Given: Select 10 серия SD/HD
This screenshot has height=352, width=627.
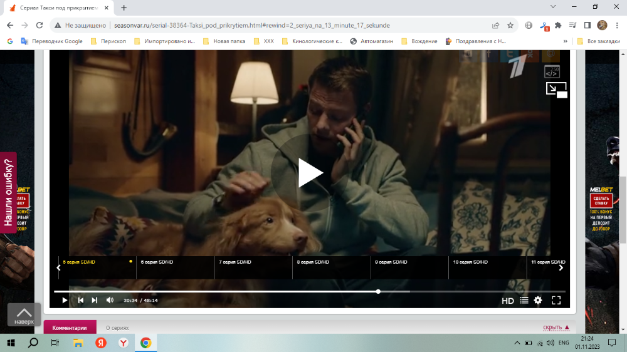Looking at the screenshot, I should click(x=488, y=267).
